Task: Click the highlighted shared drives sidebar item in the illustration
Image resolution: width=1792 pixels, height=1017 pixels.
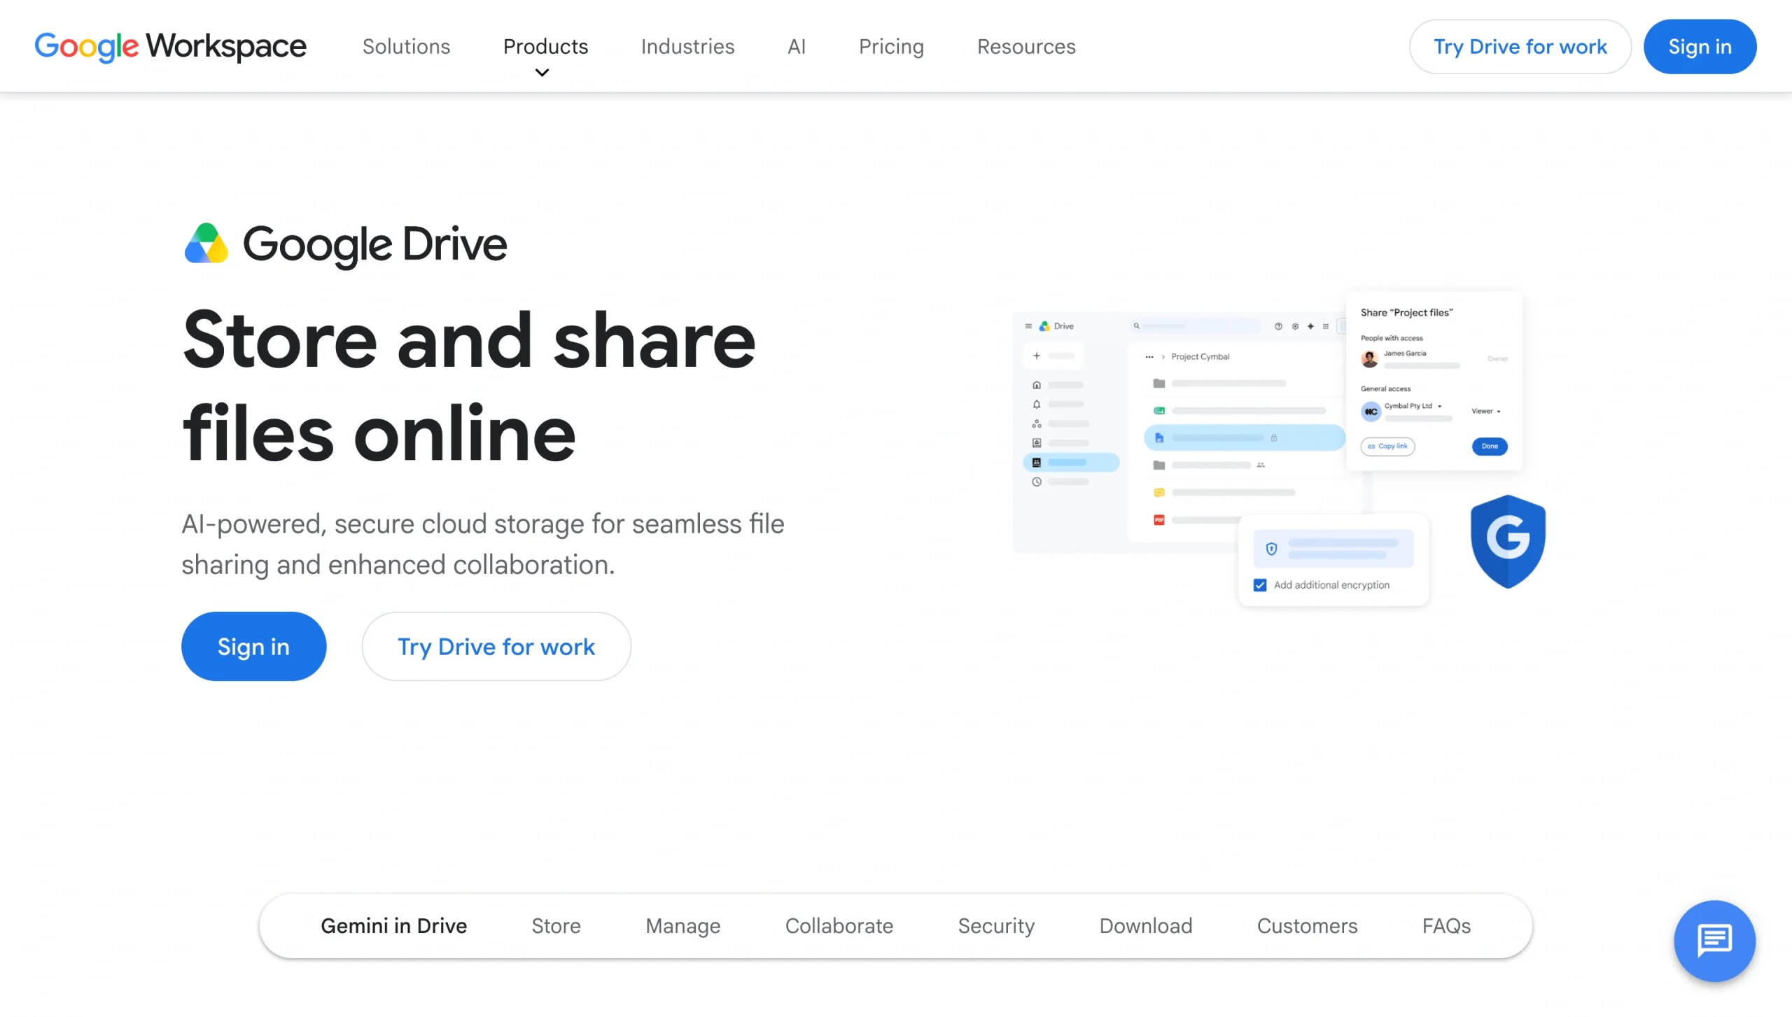Action: (1071, 462)
